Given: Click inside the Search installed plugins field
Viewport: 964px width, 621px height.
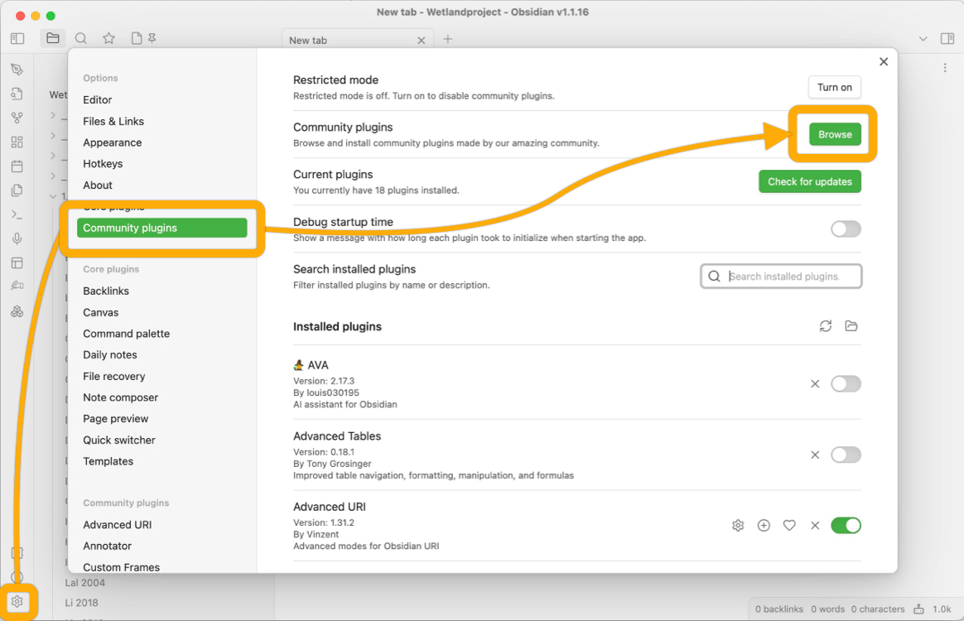Looking at the screenshot, I should [x=781, y=276].
